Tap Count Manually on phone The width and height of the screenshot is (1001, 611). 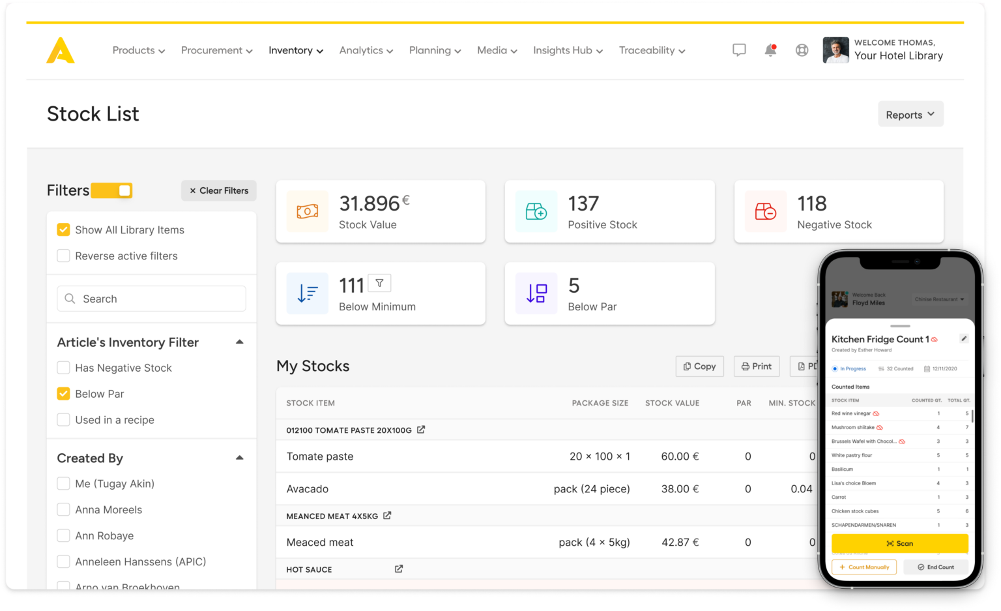pyautogui.click(x=864, y=567)
